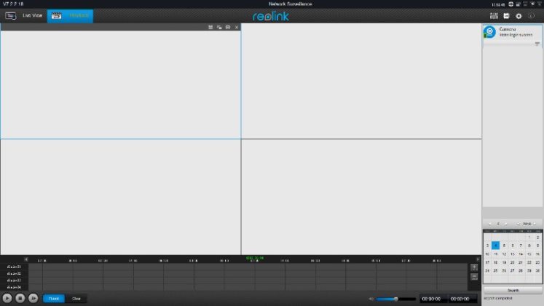544x306 pixels.
Task: Close the selected playback pane
Action: pyautogui.click(x=237, y=27)
